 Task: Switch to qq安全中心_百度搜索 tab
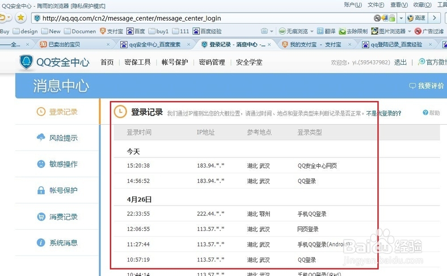click(155, 44)
